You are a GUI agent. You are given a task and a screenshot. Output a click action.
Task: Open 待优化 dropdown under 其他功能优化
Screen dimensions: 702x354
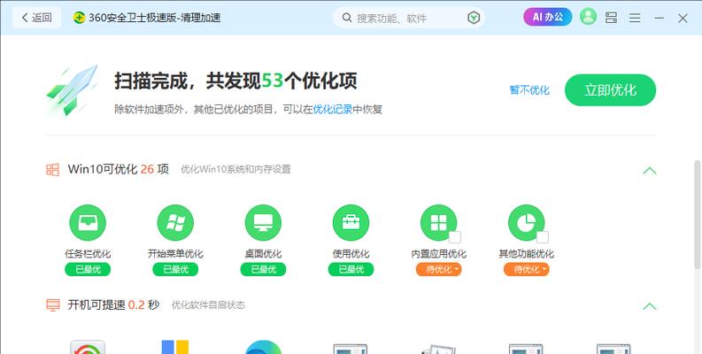click(527, 269)
